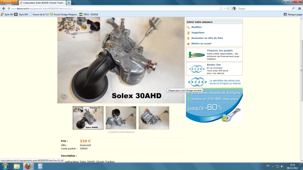Expand the Google search engine selector

coord(235,8)
